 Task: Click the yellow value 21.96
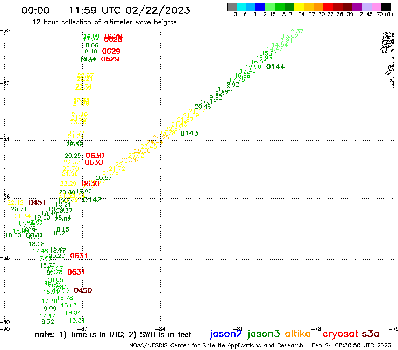click(70, 173)
